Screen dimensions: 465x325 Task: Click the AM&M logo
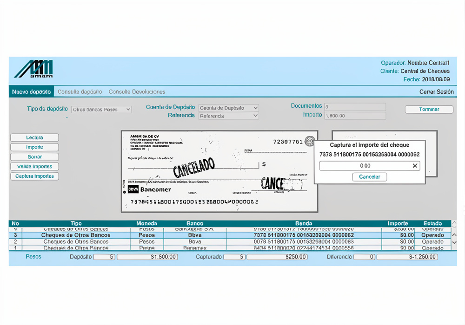33,69
